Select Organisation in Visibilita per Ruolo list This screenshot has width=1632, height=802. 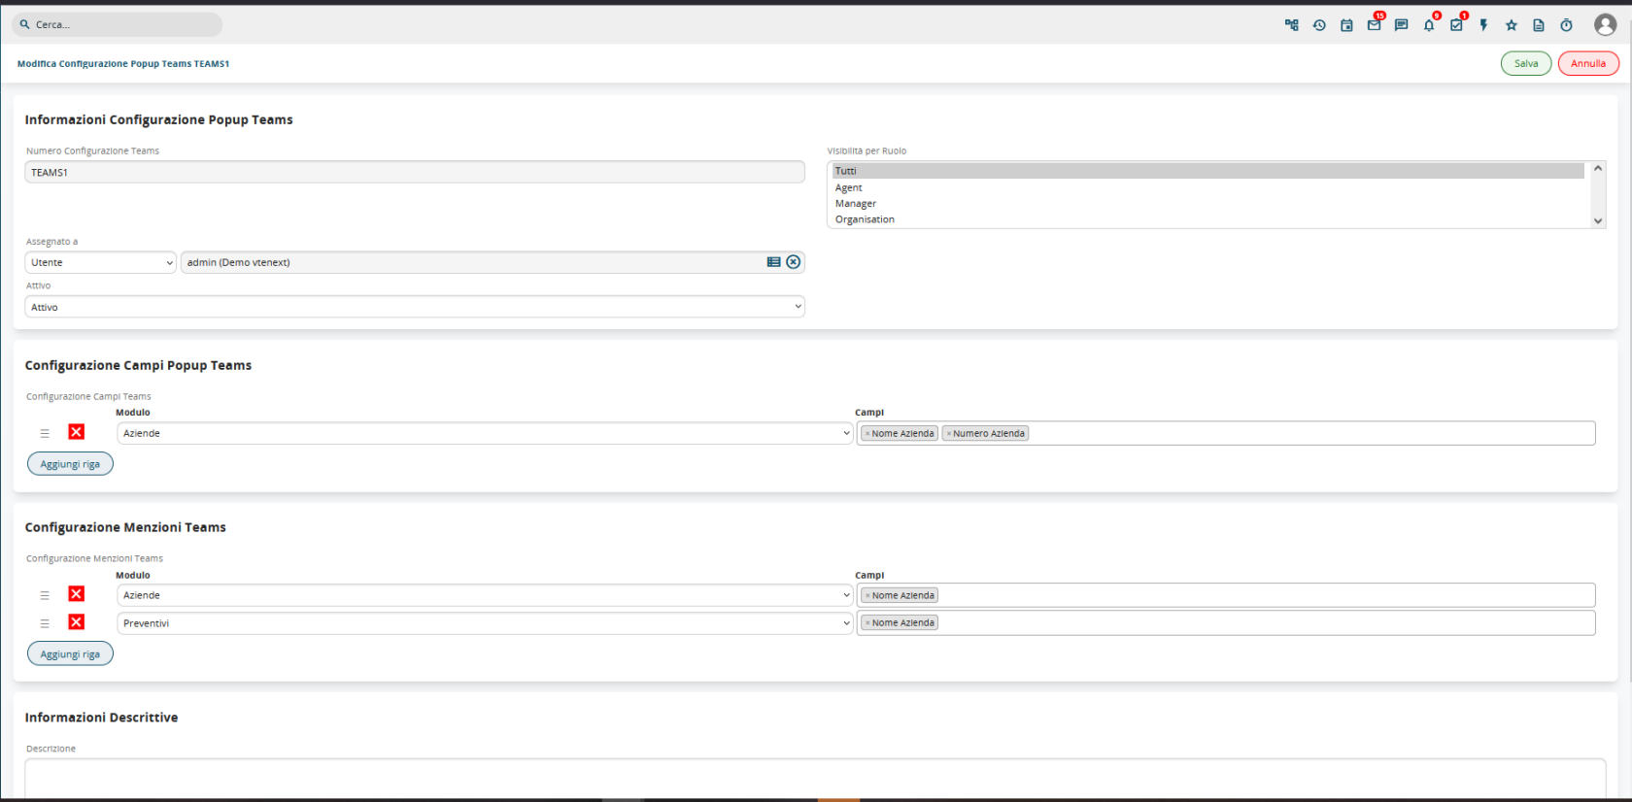1208,219
